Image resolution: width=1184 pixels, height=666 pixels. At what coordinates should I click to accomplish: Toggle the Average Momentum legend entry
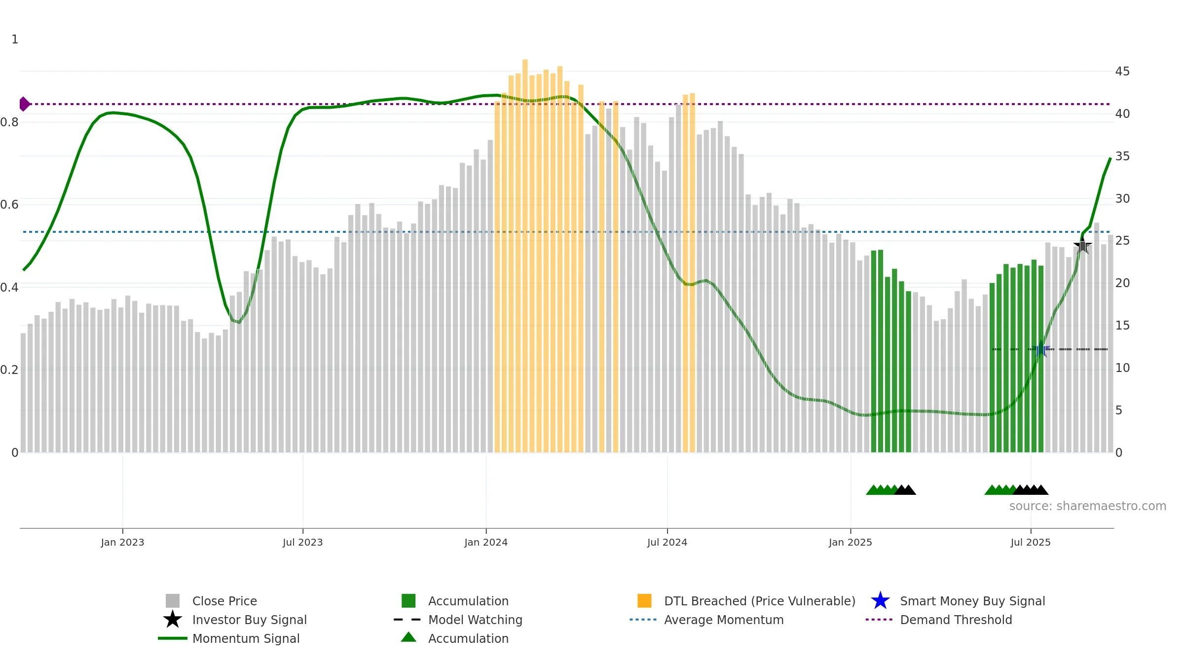click(x=706, y=620)
